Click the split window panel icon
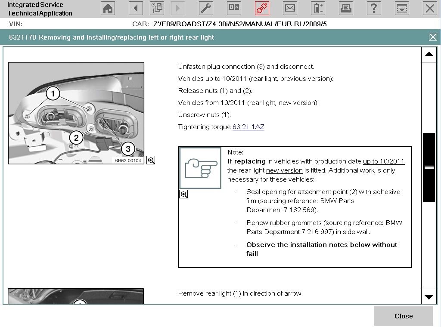Screen dimensions: 441x327 [234, 8]
